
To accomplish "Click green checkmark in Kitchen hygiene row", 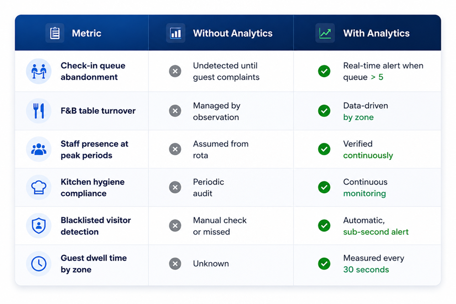I will 324,187.
